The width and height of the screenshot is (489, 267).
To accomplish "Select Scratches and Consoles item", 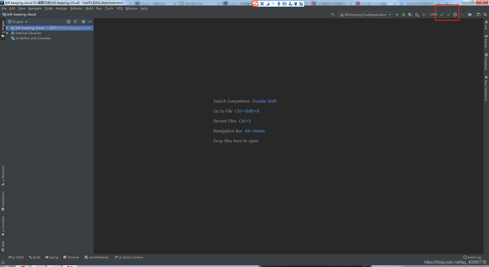I will (x=33, y=38).
